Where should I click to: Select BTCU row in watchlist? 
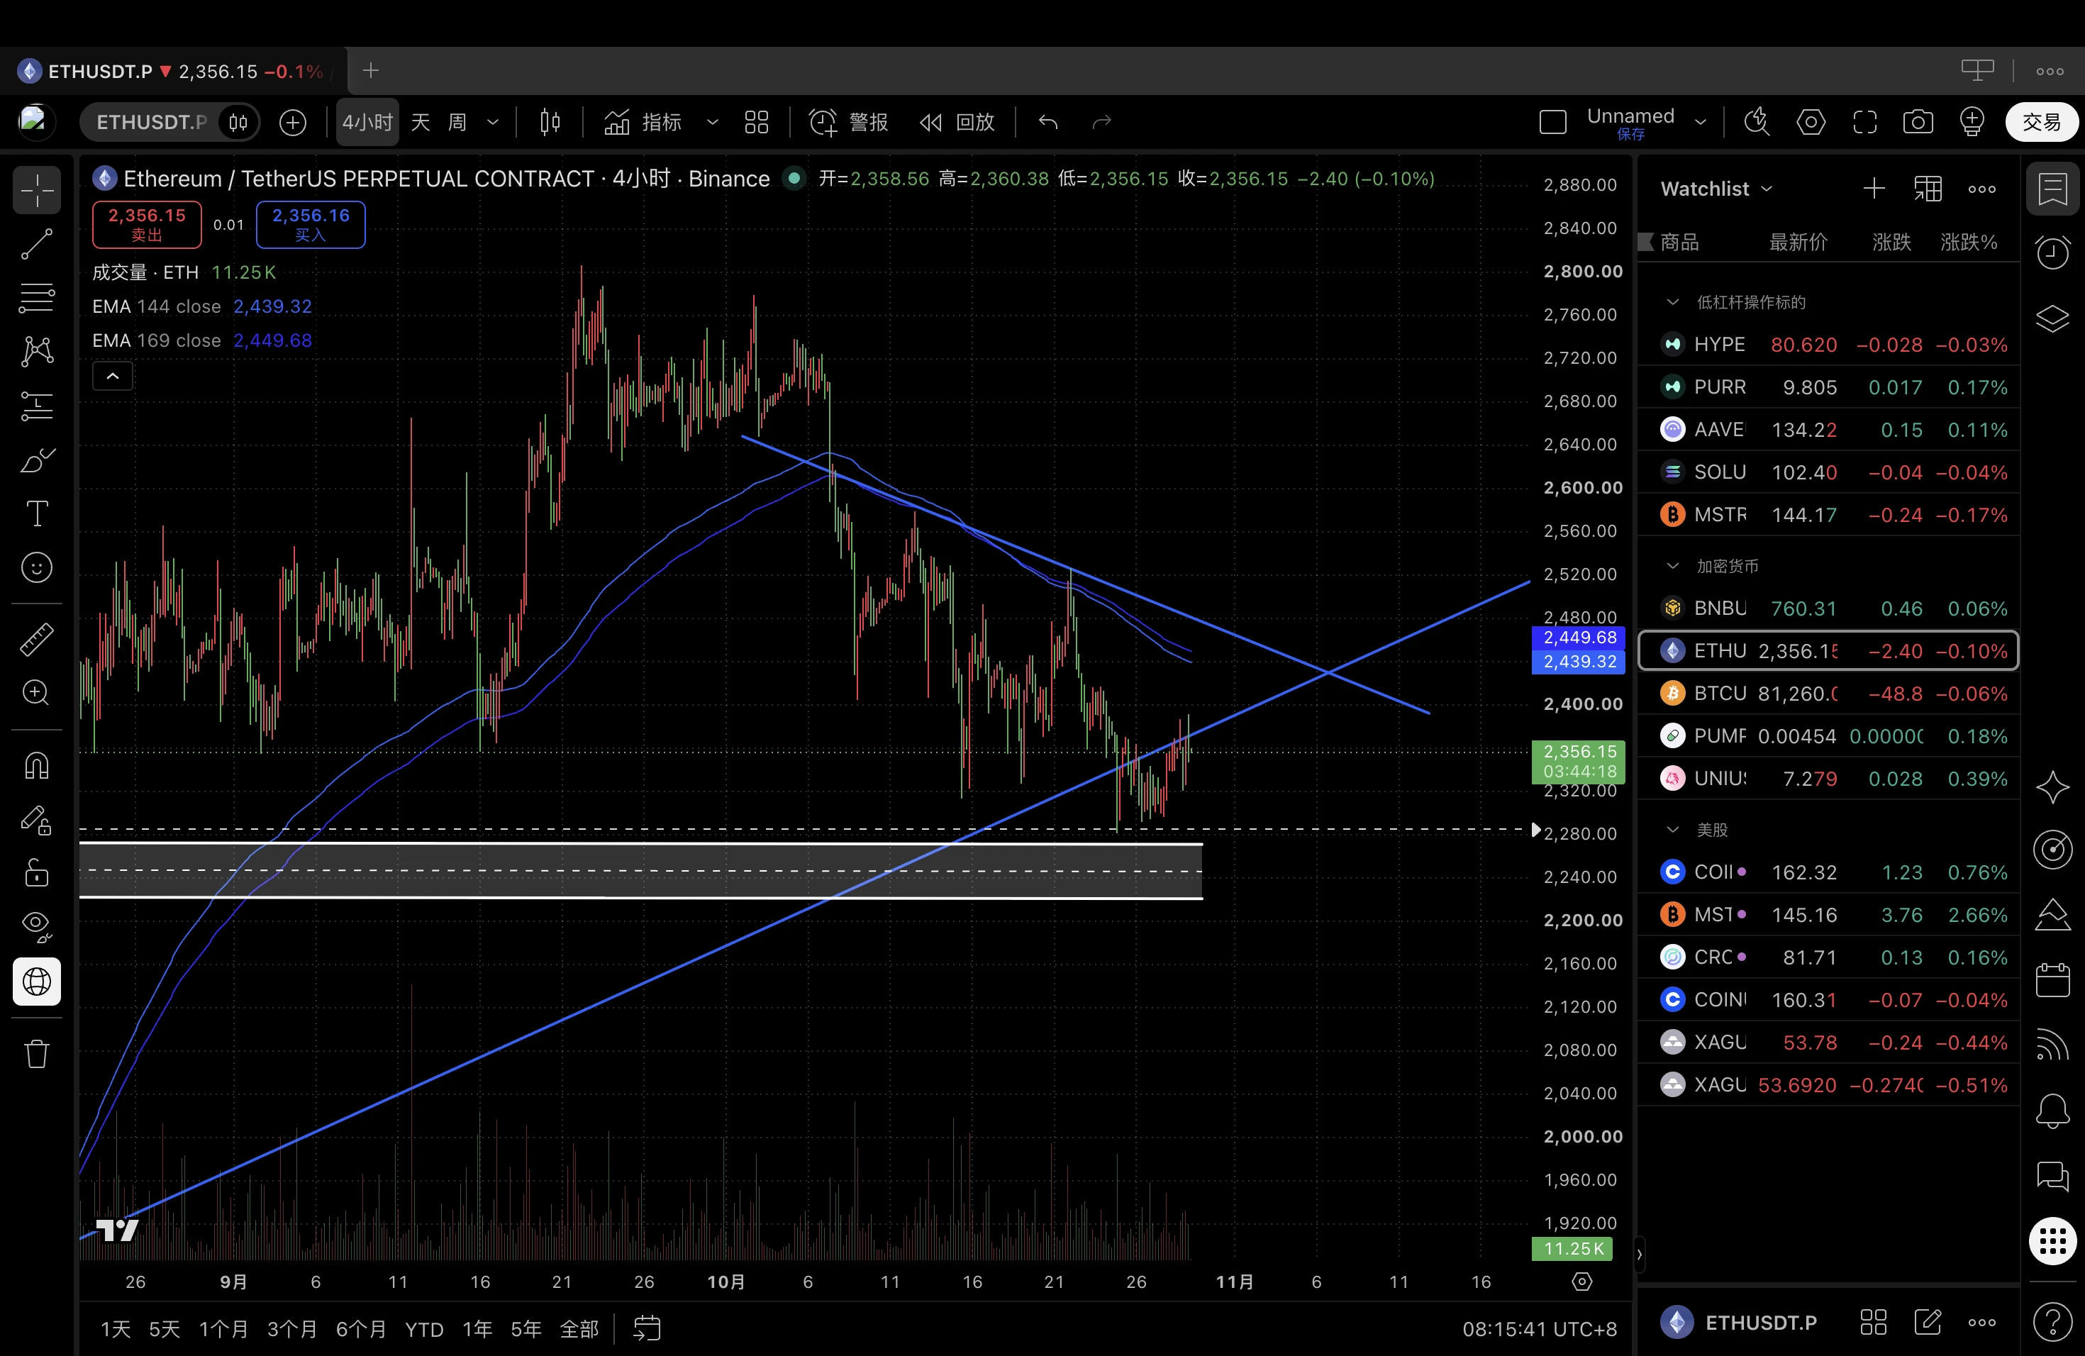point(1828,694)
